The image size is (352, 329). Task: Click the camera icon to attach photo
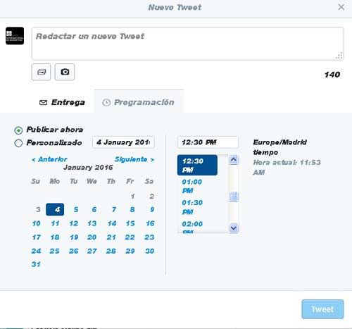[65, 72]
